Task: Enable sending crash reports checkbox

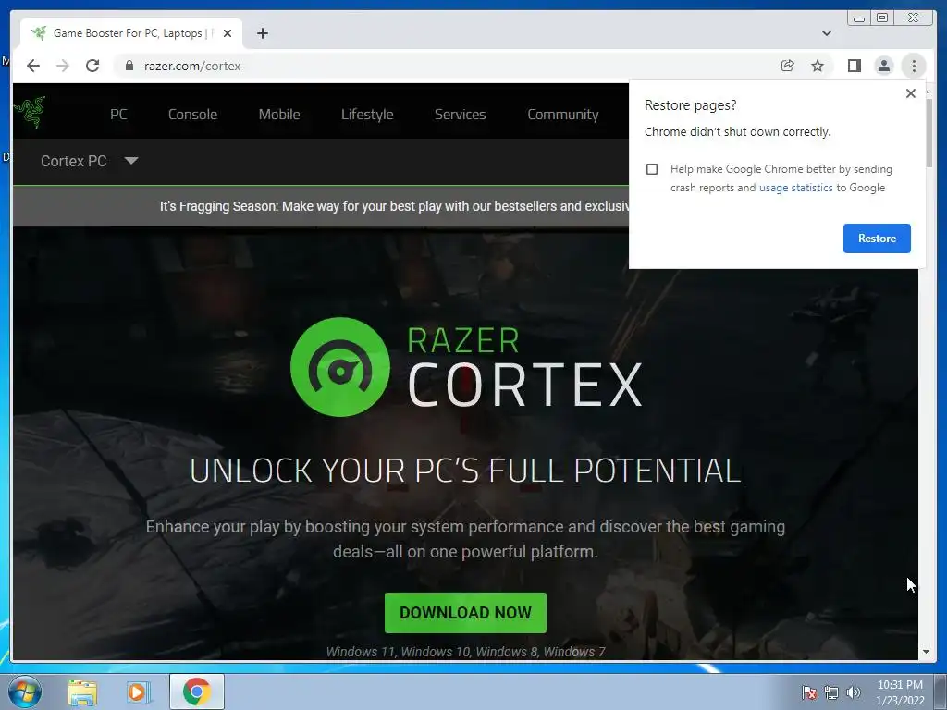Action: [x=652, y=169]
